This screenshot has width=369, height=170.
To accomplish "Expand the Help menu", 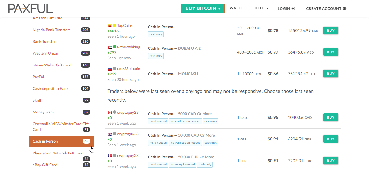I will 261,8.
